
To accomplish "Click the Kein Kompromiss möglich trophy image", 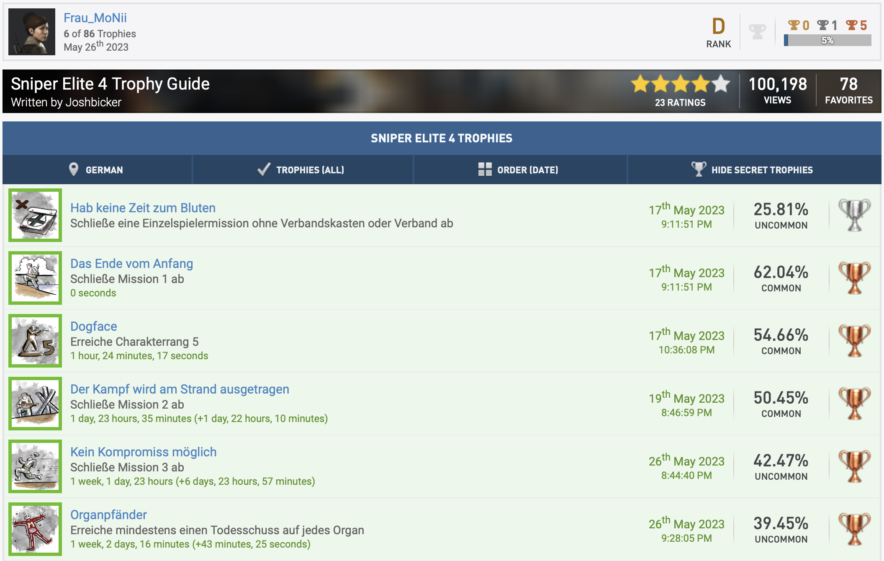I will [35, 466].
